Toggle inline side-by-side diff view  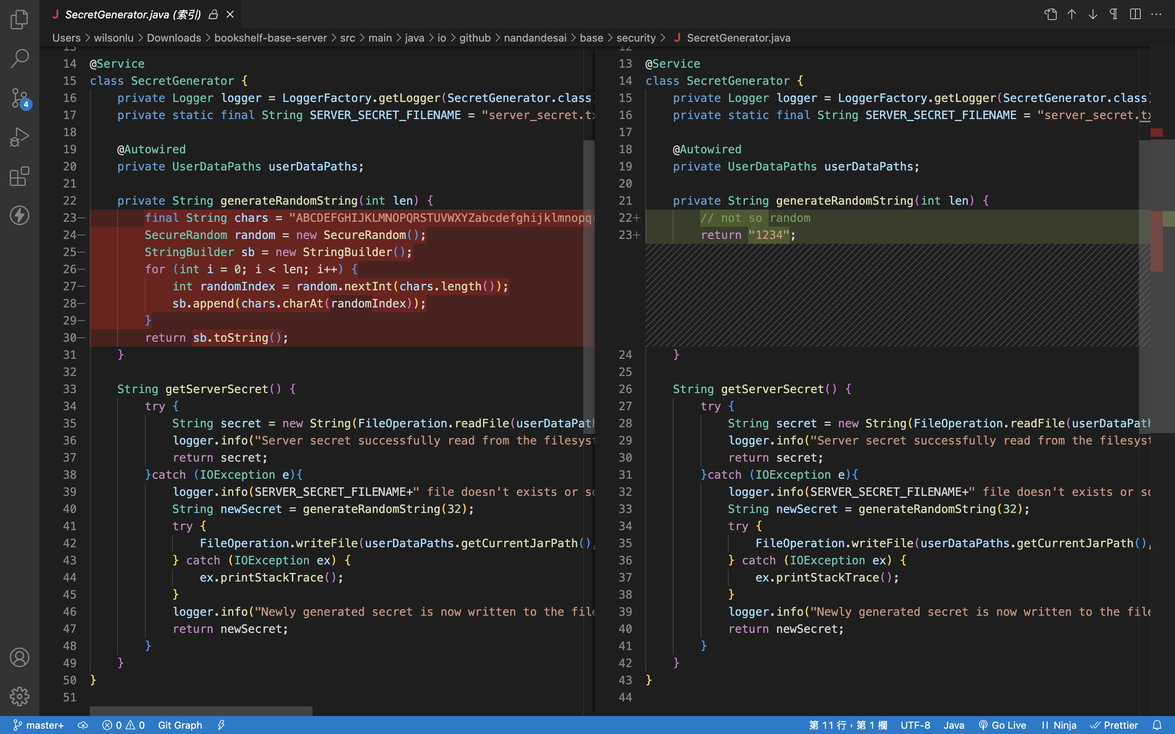[1135, 15]
